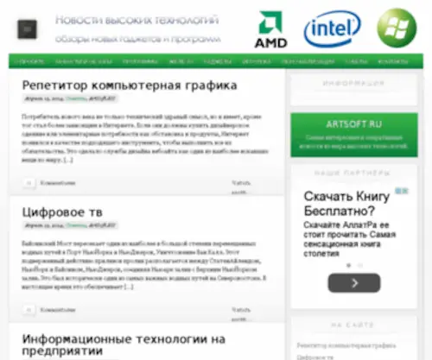Open Комментарии link under Репетитор post
The image size is (432, 360).
(x=58, y=183)
